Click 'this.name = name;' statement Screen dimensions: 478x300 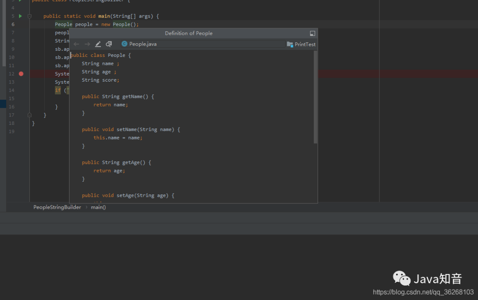pyautogui.click(x=118, y=138)
